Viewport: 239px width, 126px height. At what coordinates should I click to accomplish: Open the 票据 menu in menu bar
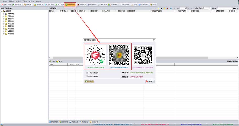(x=11, y=1)
